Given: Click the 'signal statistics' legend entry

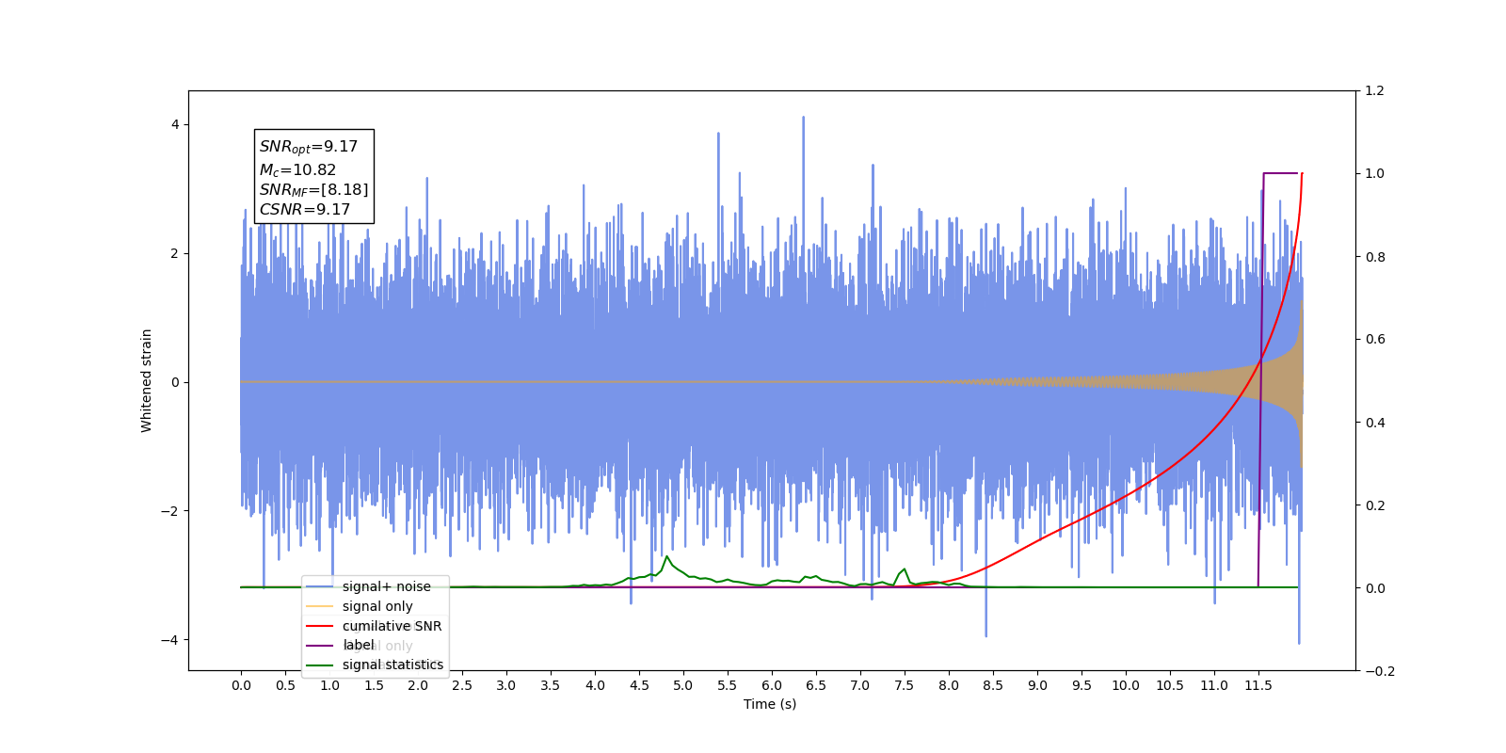Looking at the screenshot, I should pyautogui.click(x=393, y=665).
